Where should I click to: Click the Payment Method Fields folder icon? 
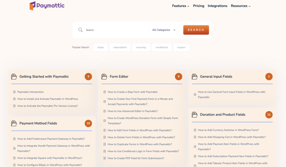(x=14, y=123)
